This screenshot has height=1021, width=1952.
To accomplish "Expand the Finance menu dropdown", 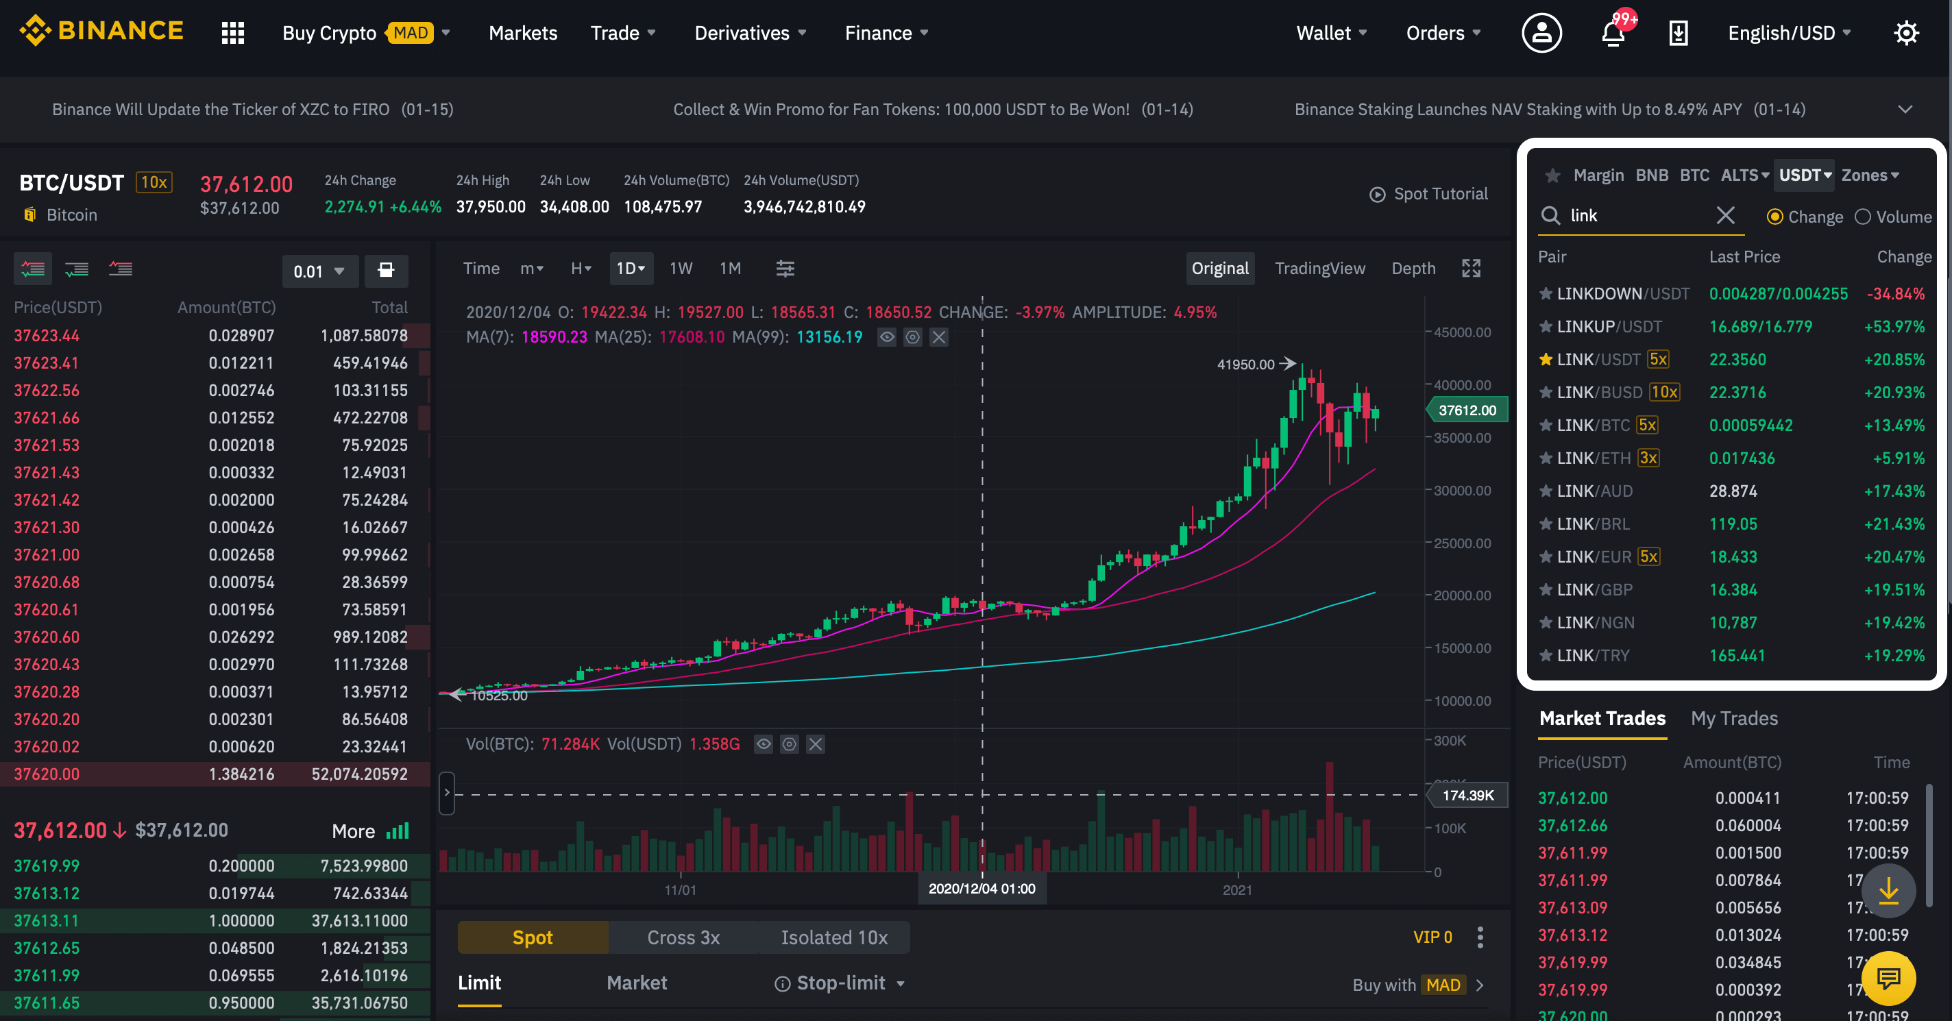I will 886,33.
